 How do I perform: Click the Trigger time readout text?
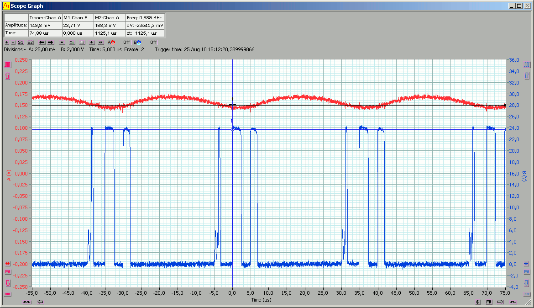204,49
